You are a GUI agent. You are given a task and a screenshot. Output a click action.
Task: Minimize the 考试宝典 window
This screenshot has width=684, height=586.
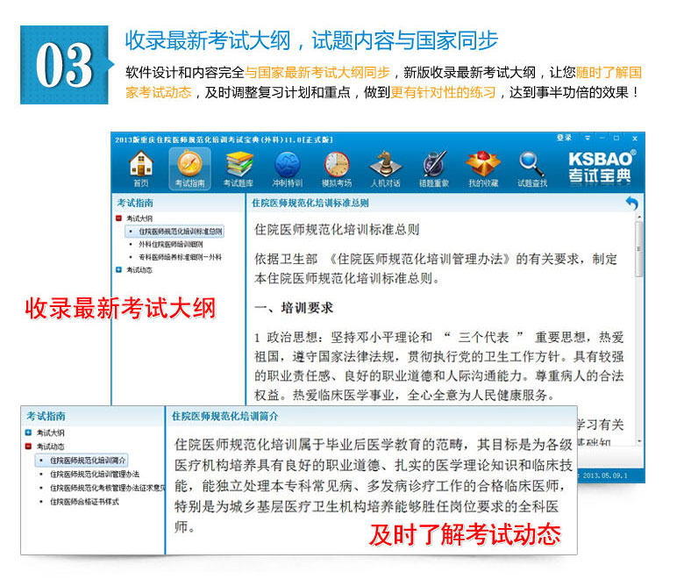click(x=602, y=138)
